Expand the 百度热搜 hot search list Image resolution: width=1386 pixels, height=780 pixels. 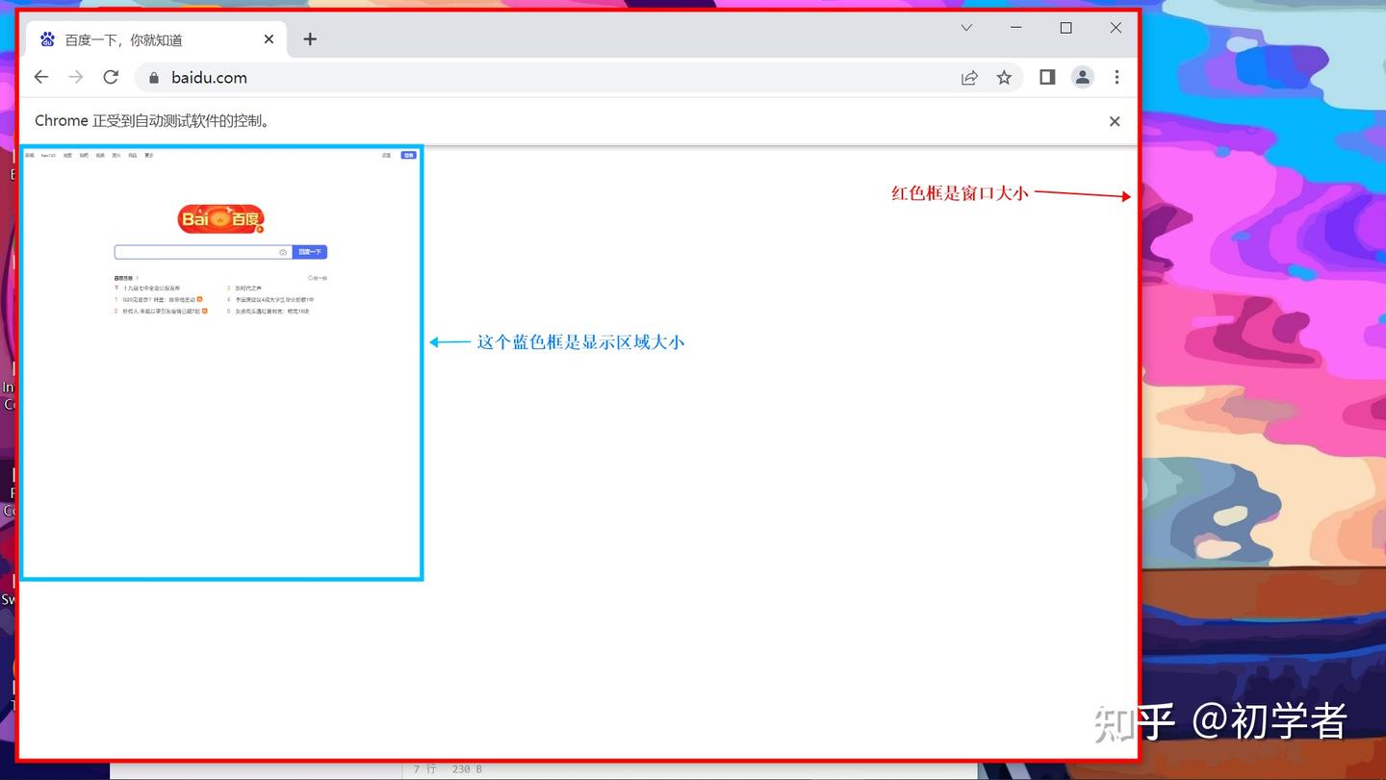(x=124, y=277)
